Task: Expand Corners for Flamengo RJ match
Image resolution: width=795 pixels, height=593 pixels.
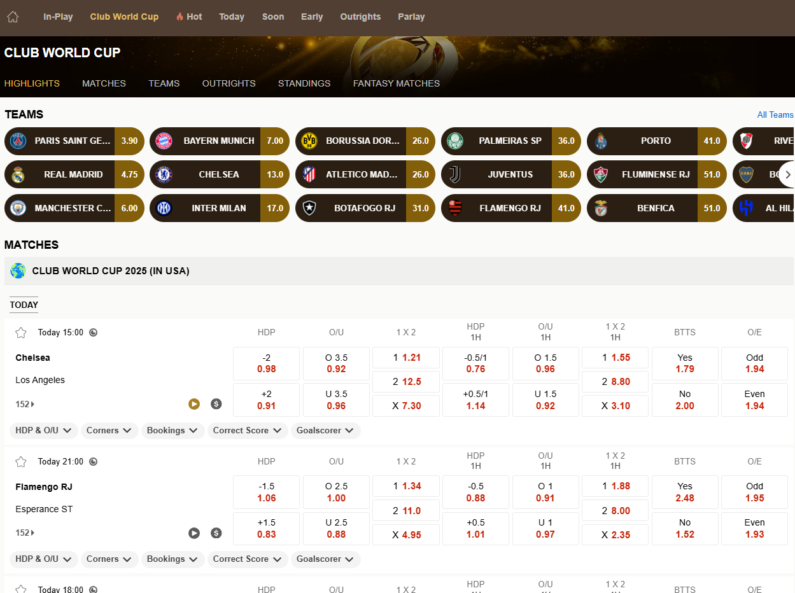Action: (x=109, y=559)
